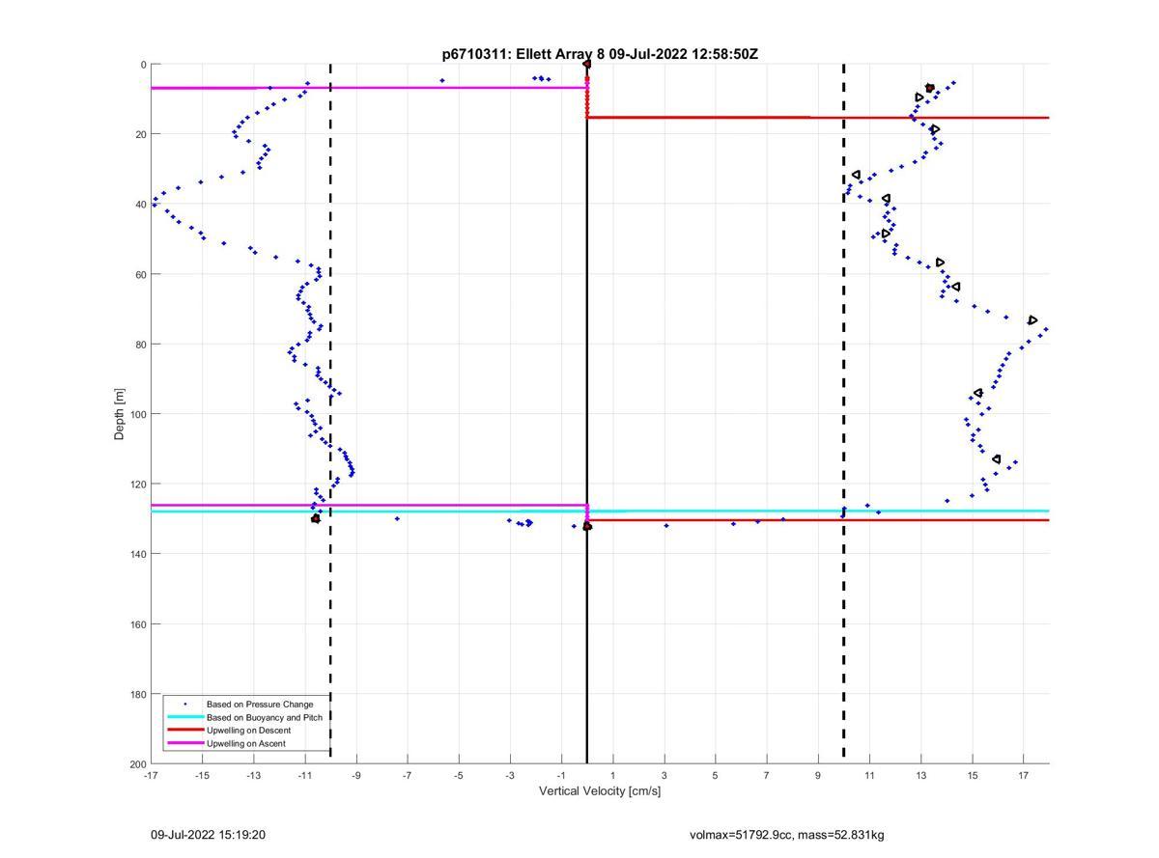Click the depth tick label '180'
Screen dimensions: 1159x858
pyautogui.click(x=138, y=694)
